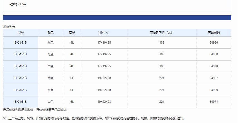
Task: Click 19×22×28 in the 64969 row
Action: pos(104,90)
